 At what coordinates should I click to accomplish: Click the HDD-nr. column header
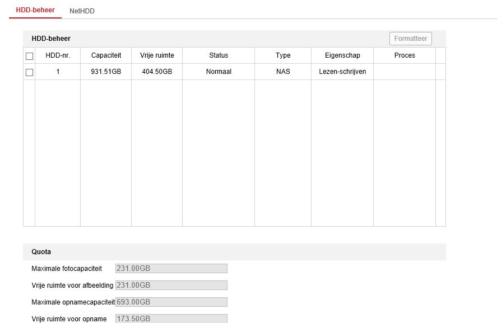point(58,55)
